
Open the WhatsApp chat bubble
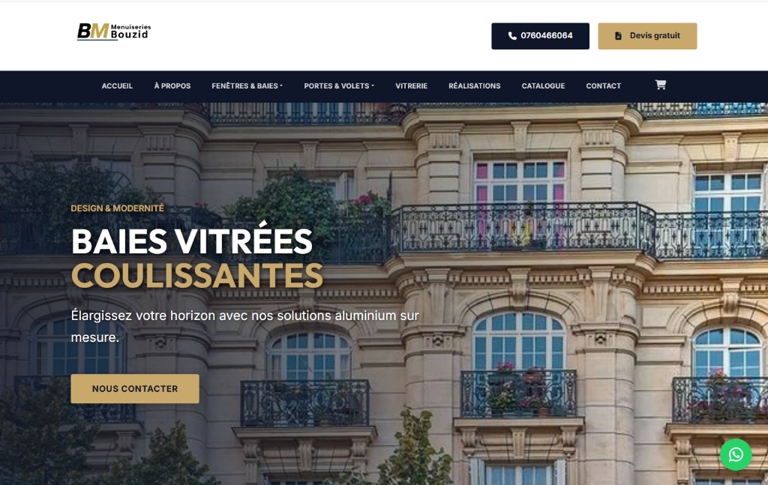click(x=736, y=455)
